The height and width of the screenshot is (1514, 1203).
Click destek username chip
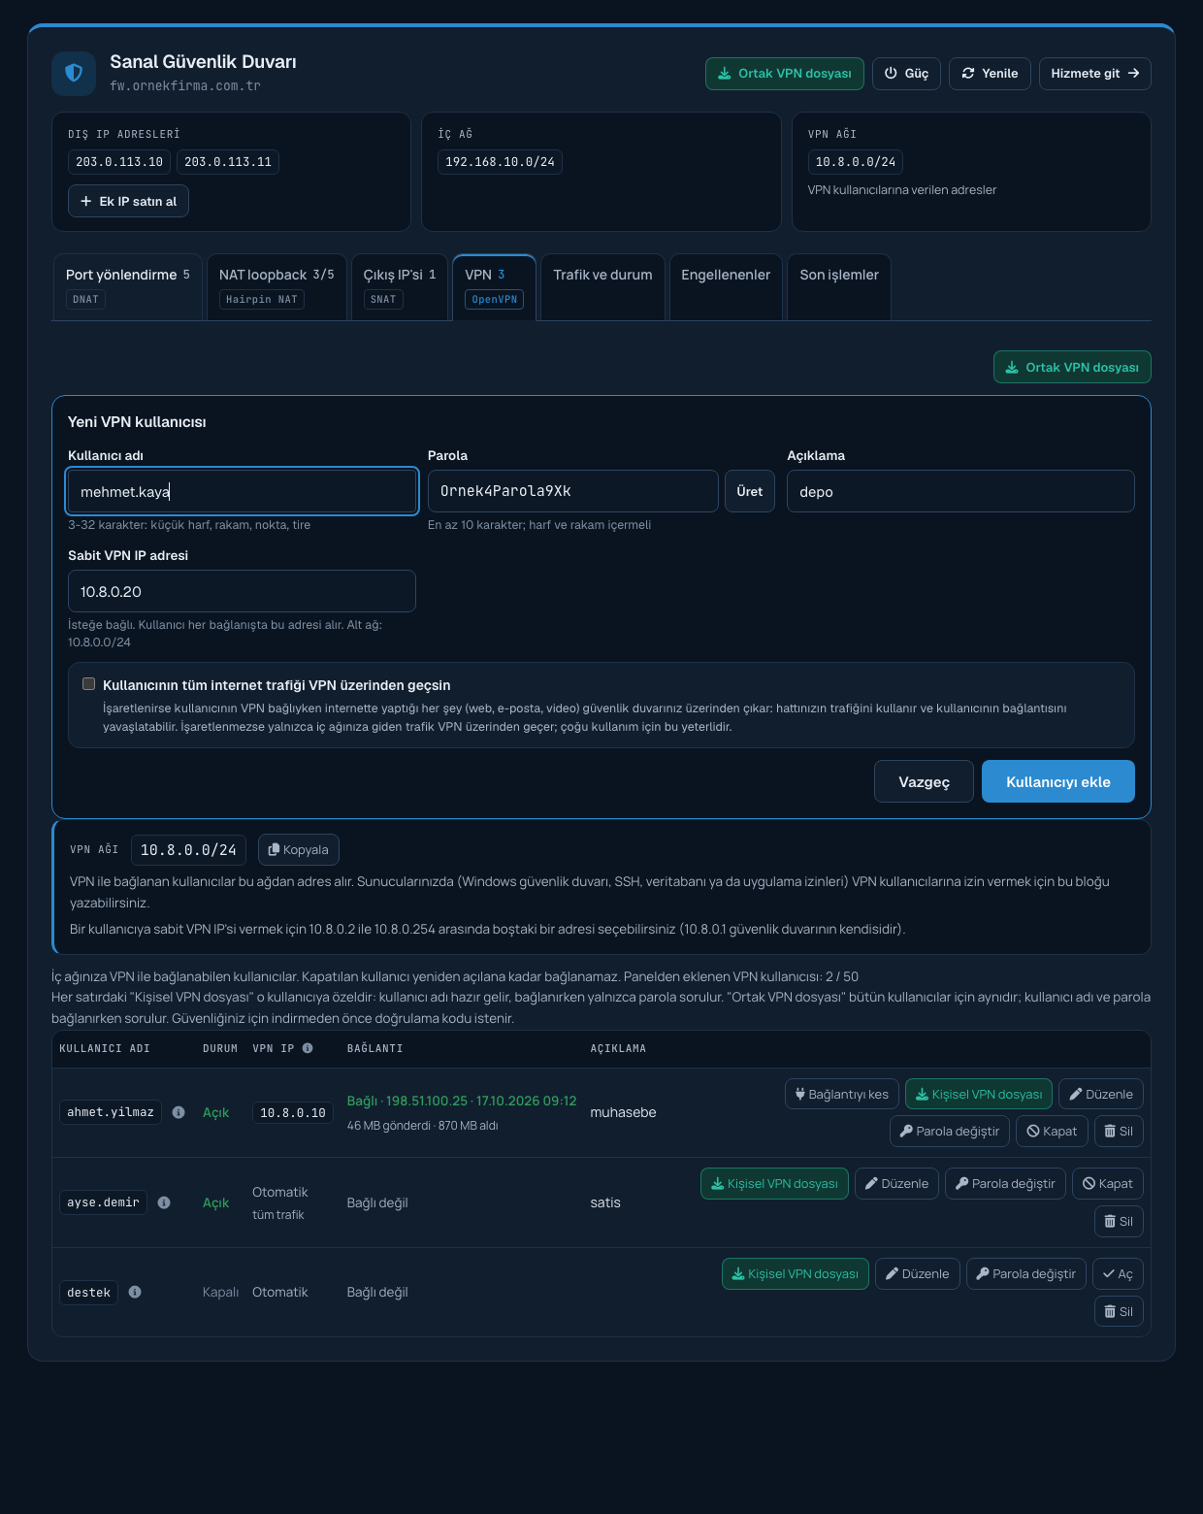(x=88, y=1293)
